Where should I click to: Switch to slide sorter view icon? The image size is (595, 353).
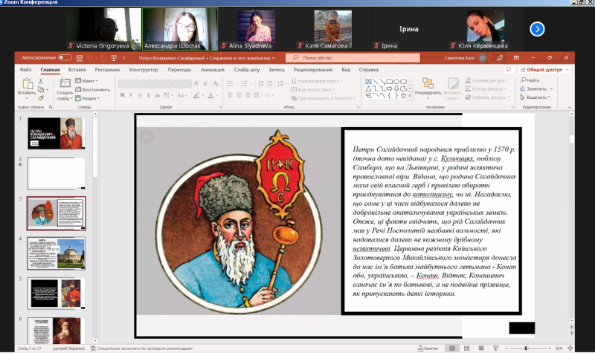(x=467, y=348)
